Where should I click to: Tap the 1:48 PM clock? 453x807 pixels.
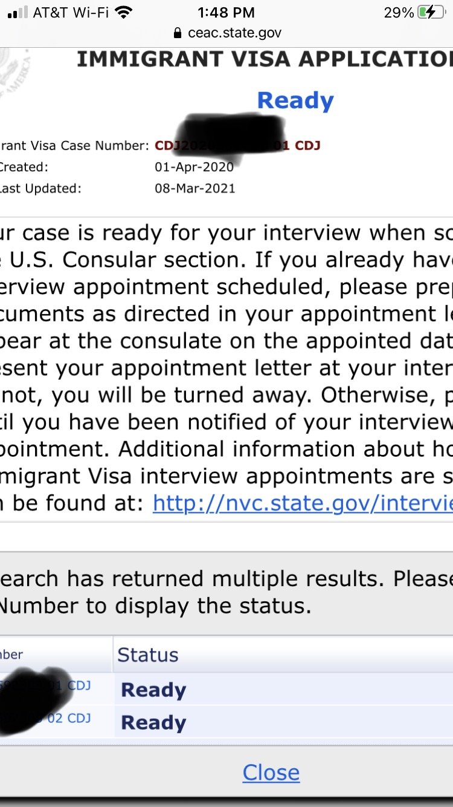tap(226, 12)
